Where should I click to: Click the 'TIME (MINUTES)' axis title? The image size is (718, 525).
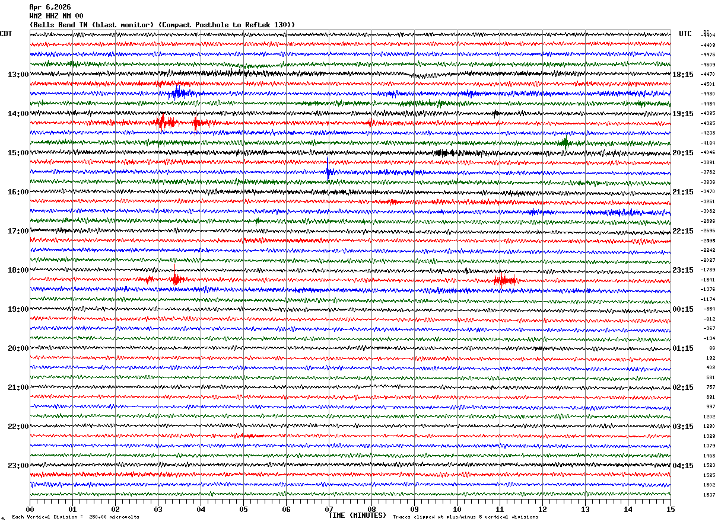[357, 516]
